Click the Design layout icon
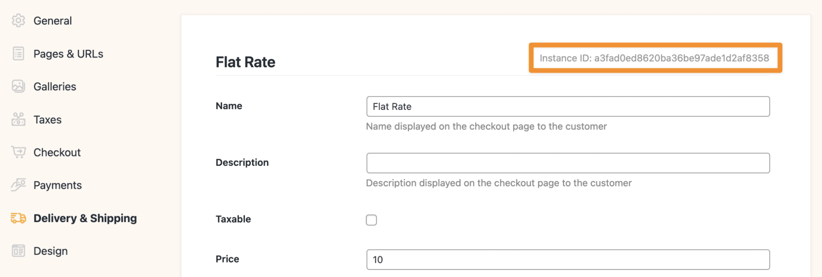Image resolution: width=822 pixels, height=277 pixels. [18, 251]
